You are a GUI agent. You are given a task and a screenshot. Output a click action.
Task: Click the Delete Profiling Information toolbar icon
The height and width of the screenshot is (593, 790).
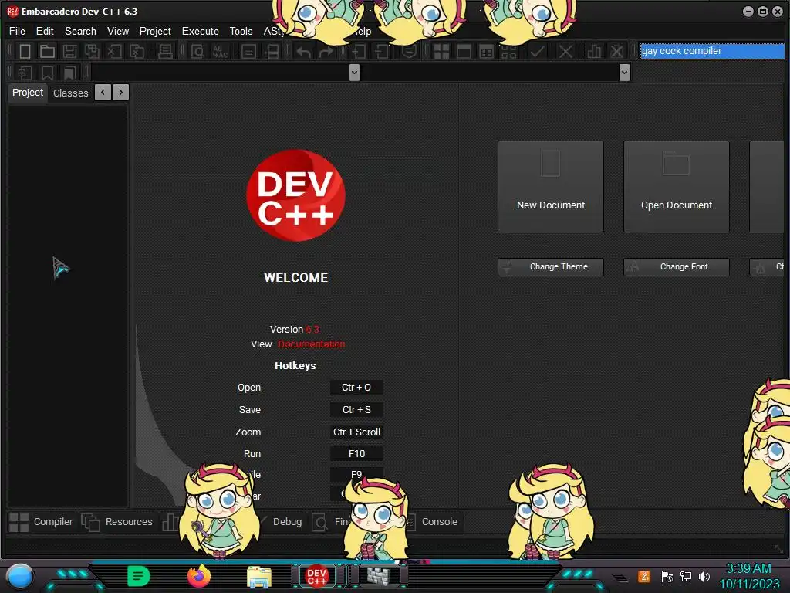[x=616, y=52]
